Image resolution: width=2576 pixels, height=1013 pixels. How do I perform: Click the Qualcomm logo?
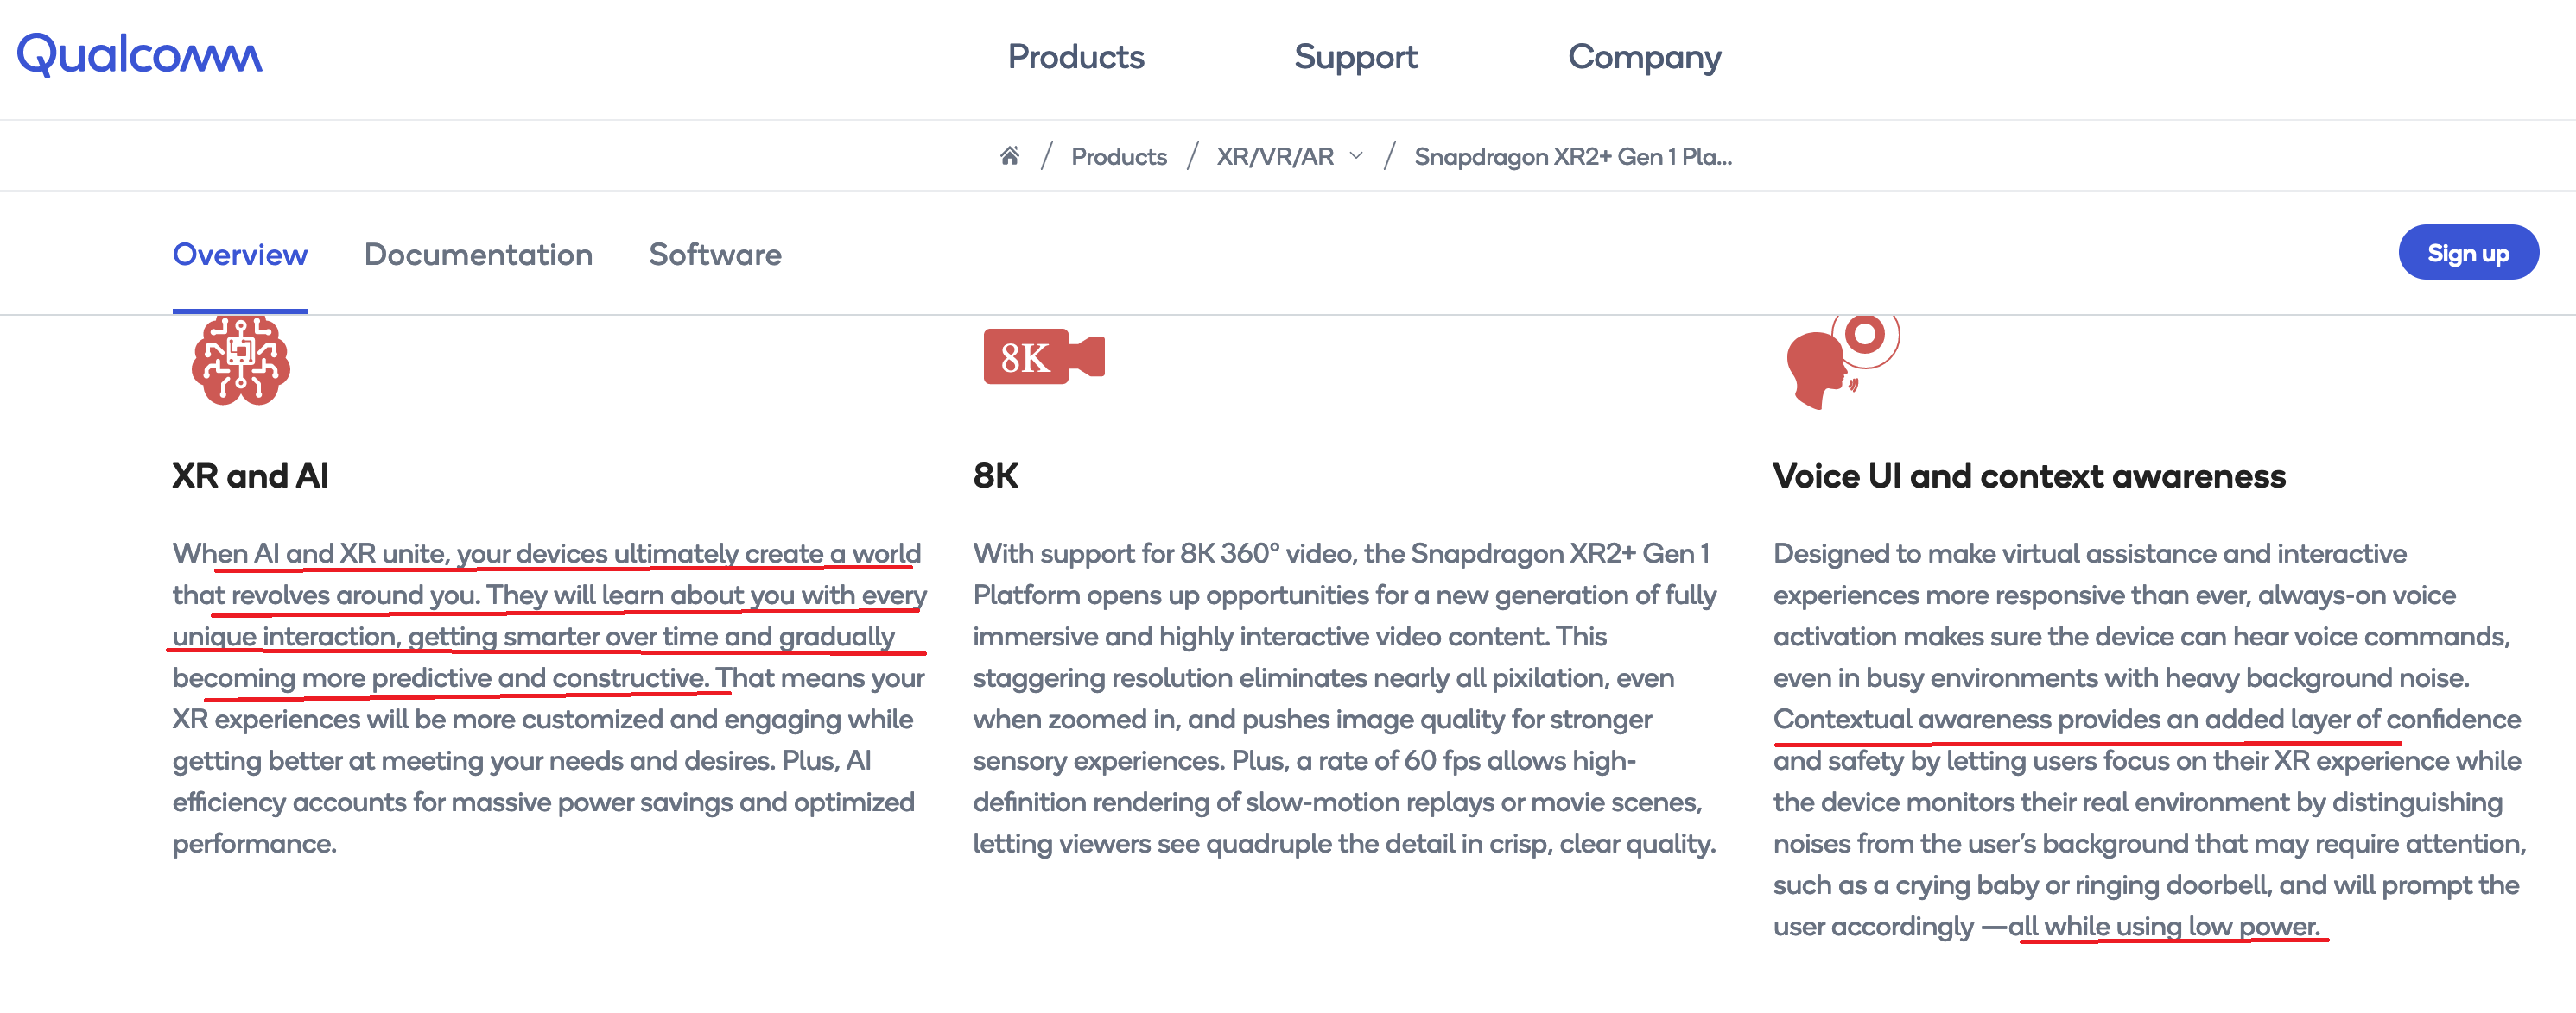[x=139, y=55]
